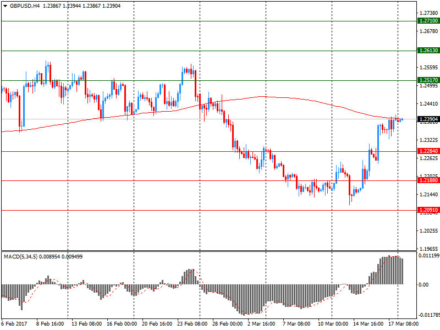
Task: Open the chart menu triangle beside GBPUSD,H4
Action: (5, 6)
